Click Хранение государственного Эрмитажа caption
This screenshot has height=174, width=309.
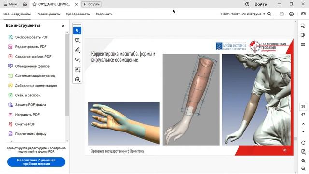(x=117, y=151)
